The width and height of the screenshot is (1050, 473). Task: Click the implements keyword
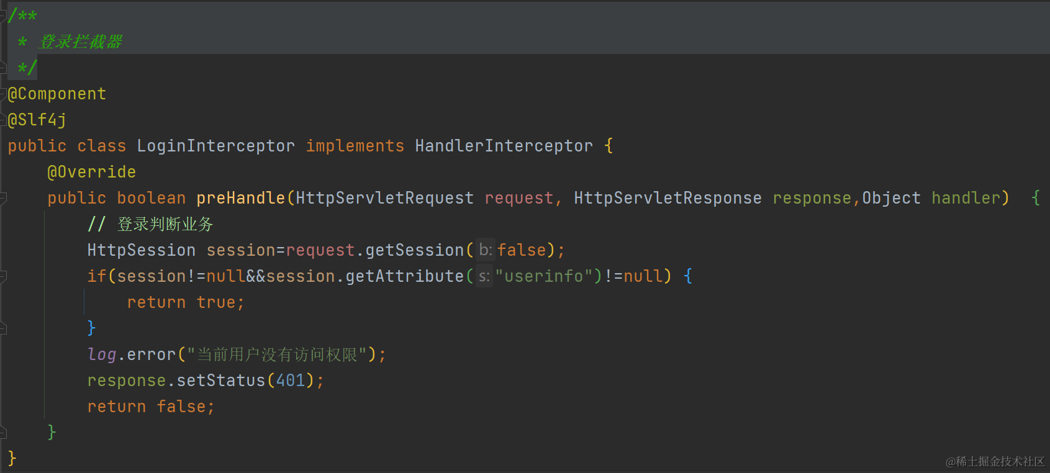tap(355, 146)
